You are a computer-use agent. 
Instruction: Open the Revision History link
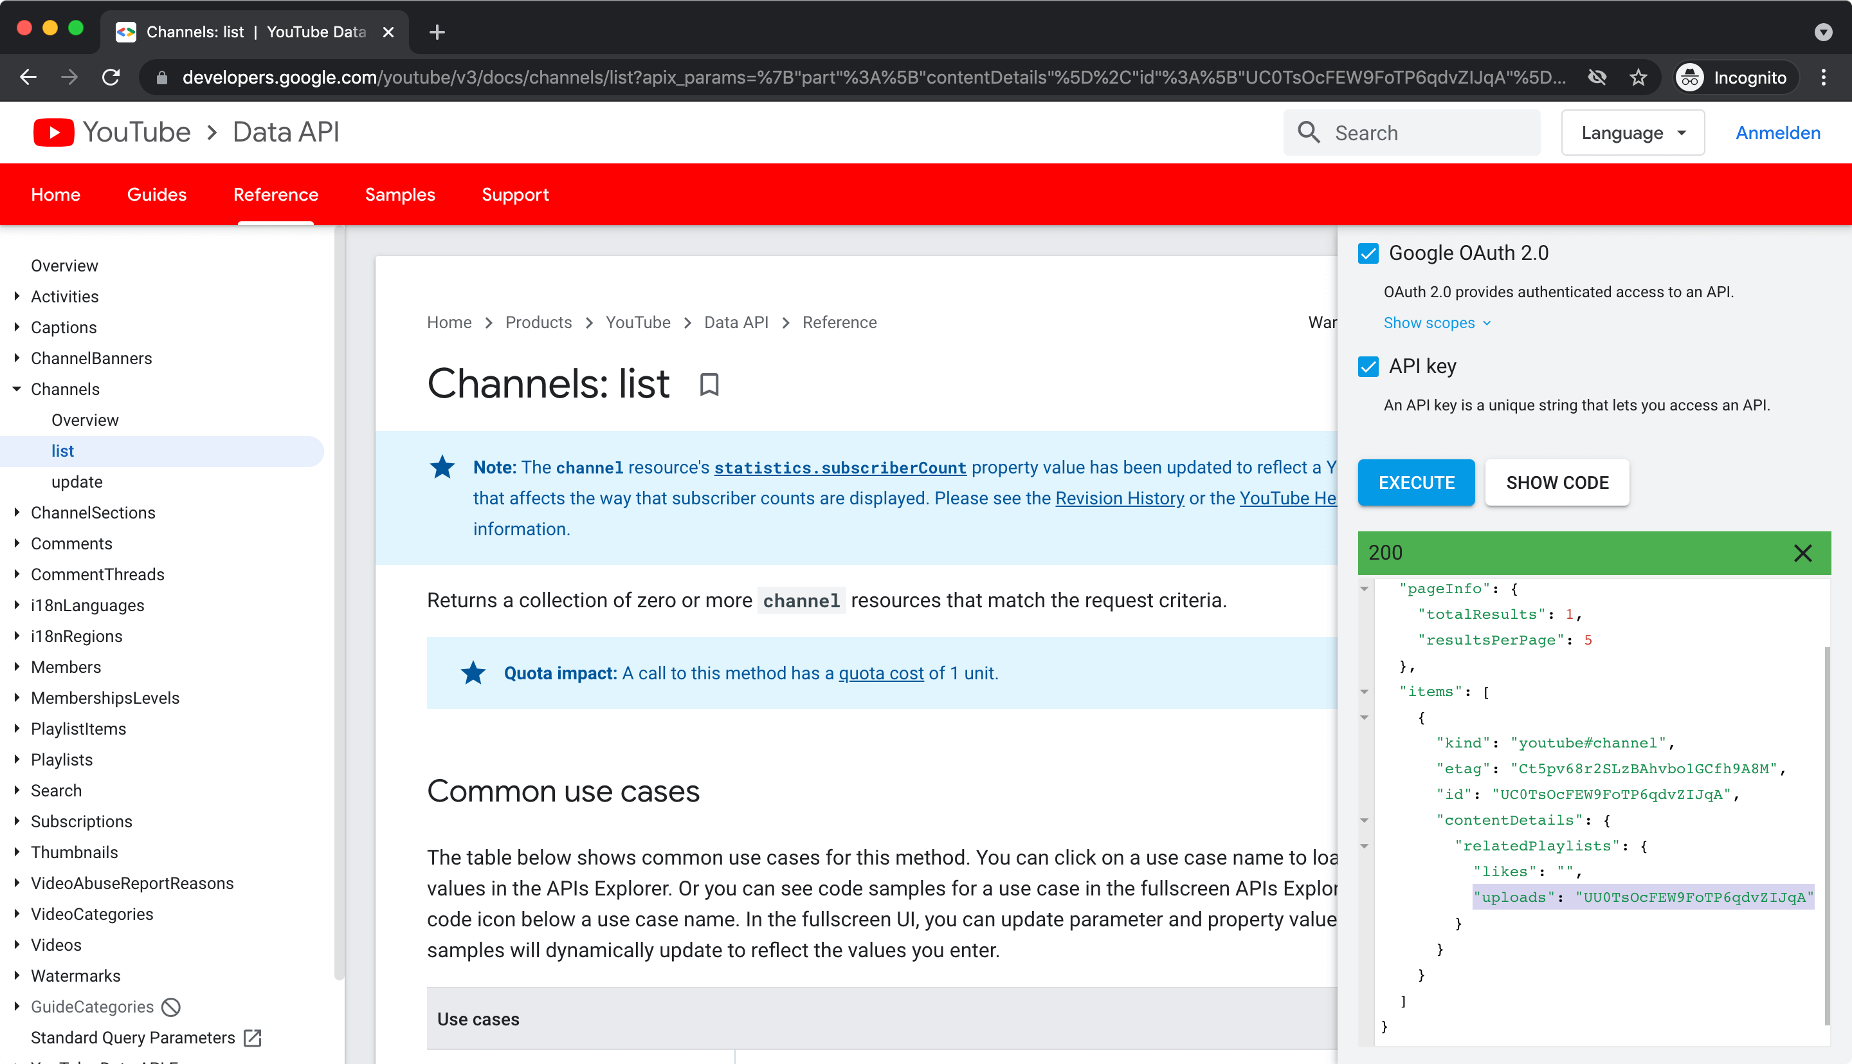click(x=1120, y=499)
